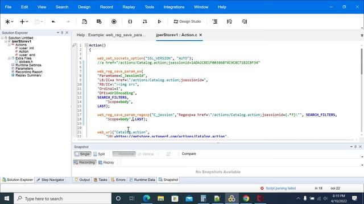Click the Add plus icon
The image size is (364, 204).
tap(22, 22)
